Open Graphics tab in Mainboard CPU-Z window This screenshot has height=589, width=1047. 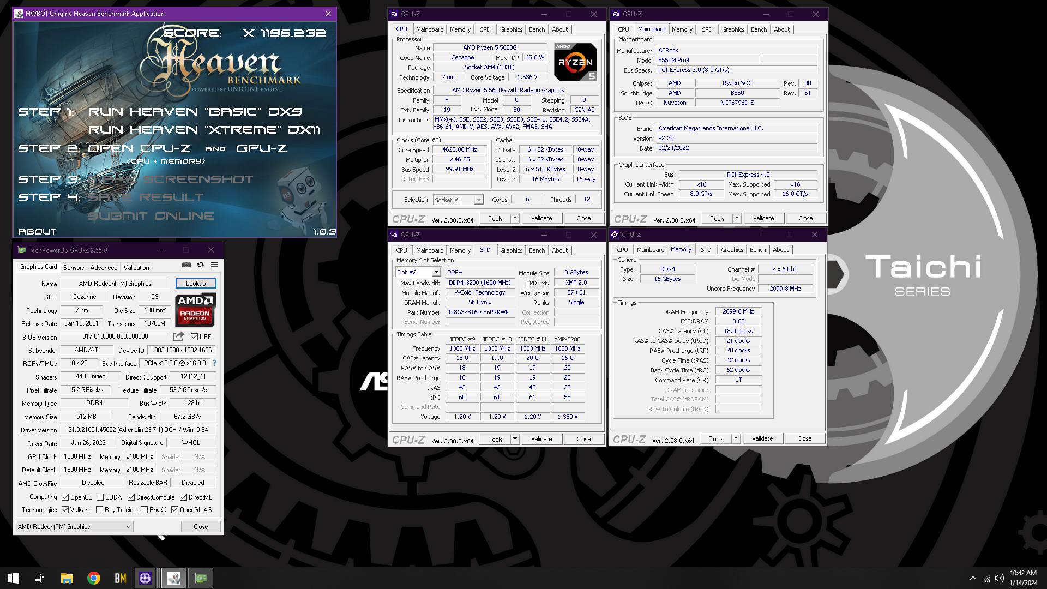click(733, 29)
